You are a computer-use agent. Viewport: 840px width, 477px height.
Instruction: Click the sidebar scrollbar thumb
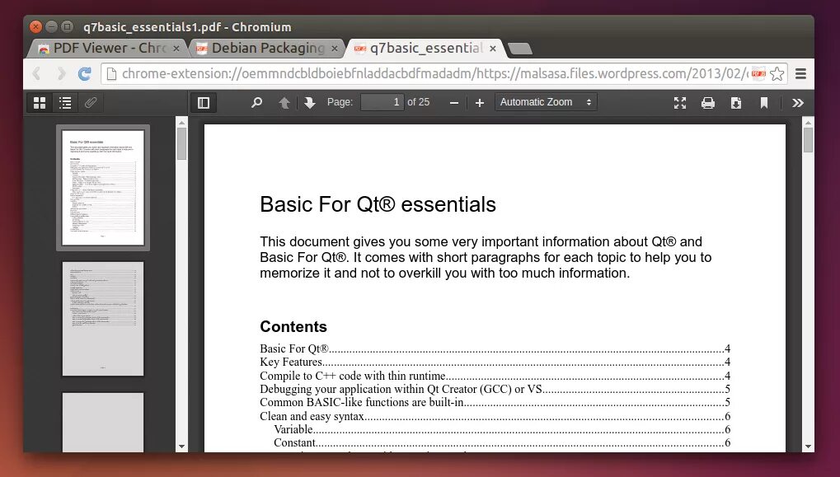click(181, 144)
